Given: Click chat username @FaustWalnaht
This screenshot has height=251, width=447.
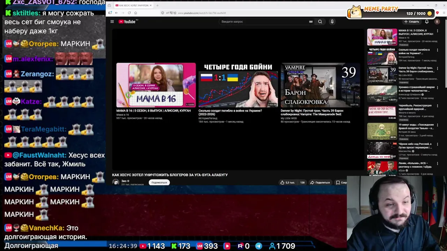Looking at the screenshot, I should pos(39,155).
